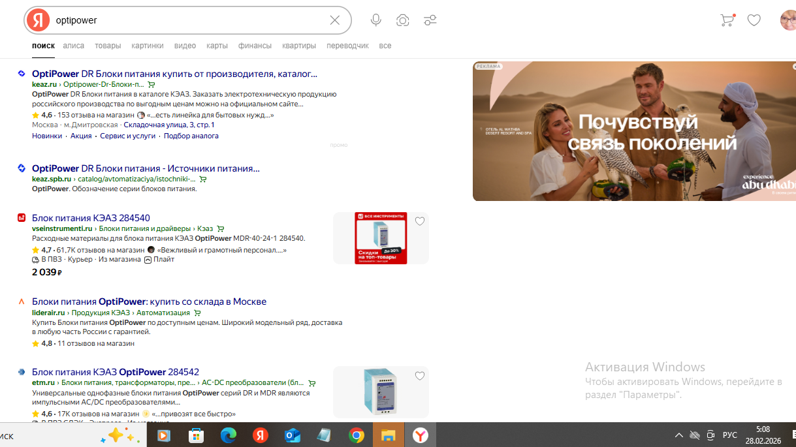Open the 284542 power supply thumbnail

point(381,392)
